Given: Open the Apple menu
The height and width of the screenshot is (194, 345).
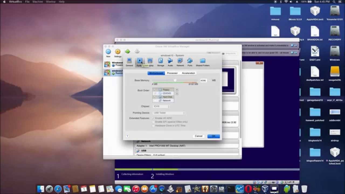Looking at the screenshot, I should tap(4, 2).
